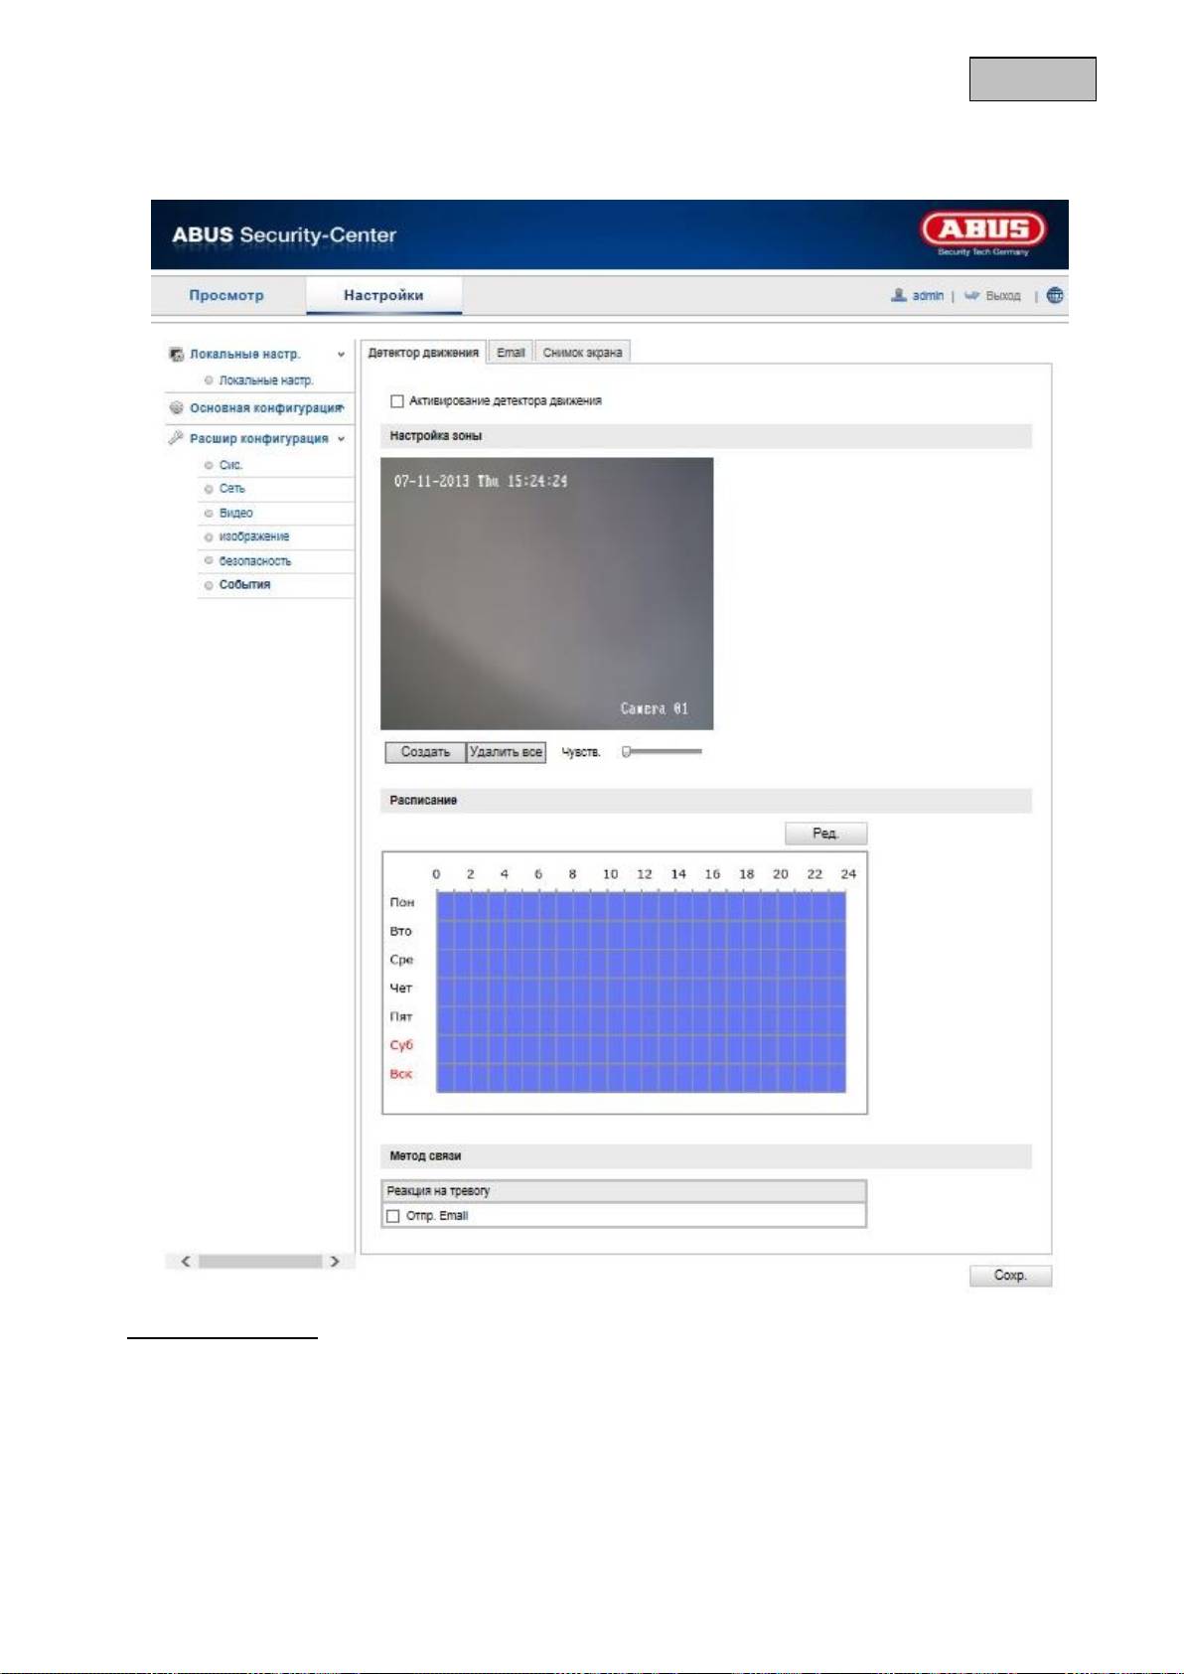The width and height of the screenshot is (1184, 1674).
Task: Click the bullet icon next to События
Action: coord(209,585)
